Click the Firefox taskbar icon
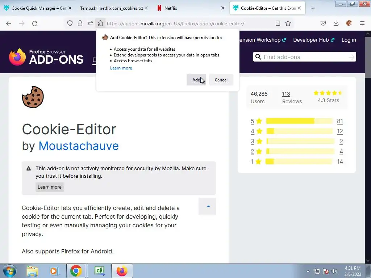 point(122,271)
